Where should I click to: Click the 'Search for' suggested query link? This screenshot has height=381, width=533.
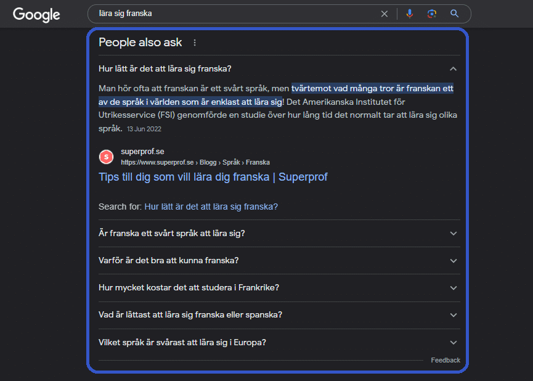211,207
